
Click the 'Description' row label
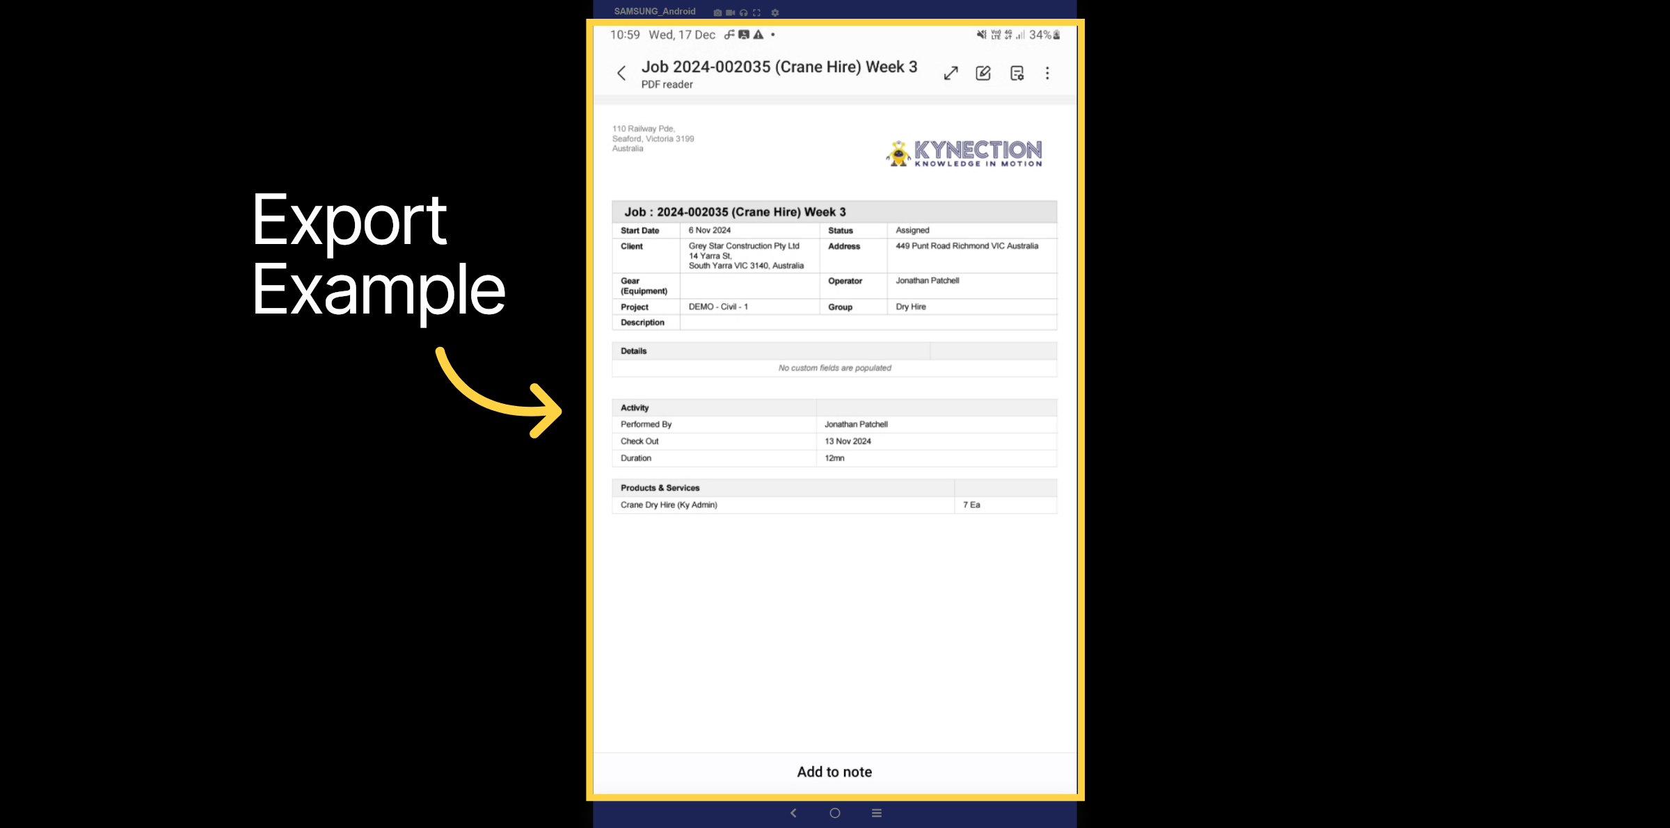pos(642,323)
